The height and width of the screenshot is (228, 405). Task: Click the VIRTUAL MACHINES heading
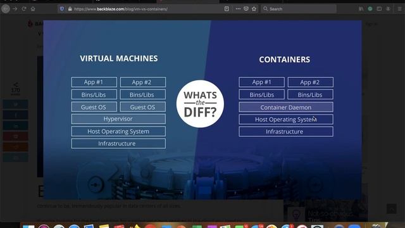(x=119, y=58)
